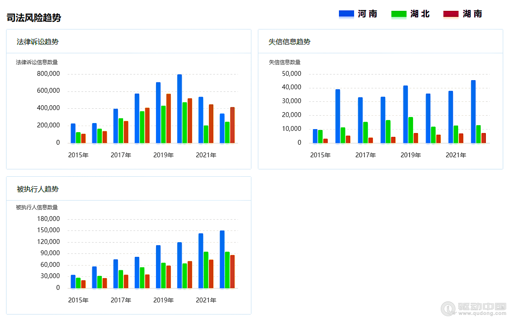Select the 被执行人趋势 panel title
This screenshot has height=321, width=511.
pos(38,189)
